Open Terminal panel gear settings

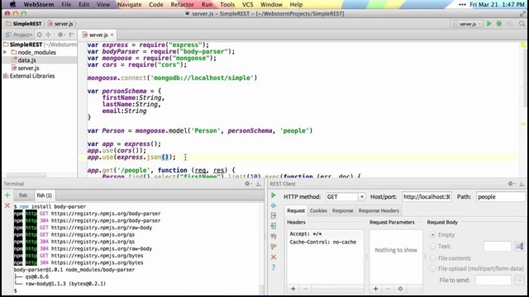[248, 183]
